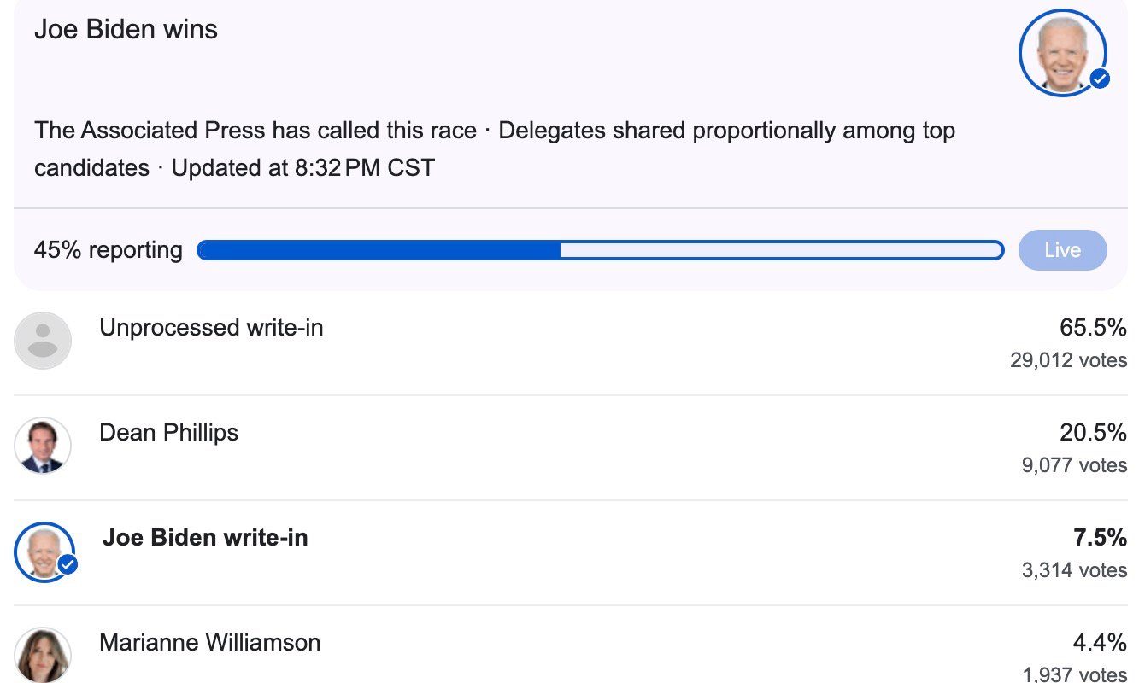Image resolution: width=1145 pixels, height=683 pixels.
Task: Open the Marianne Williamson candidate name
Action: coord(209,643)
